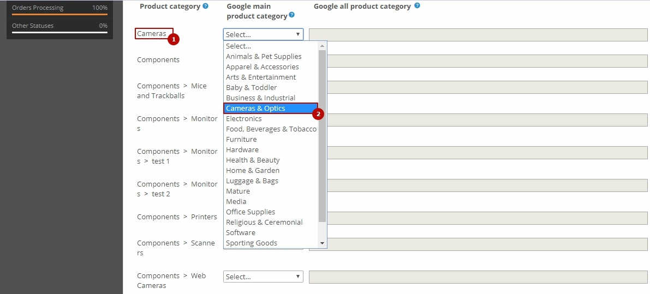The height and width of the screenshot is (294, 650).
Task: Select Apparel & Accessories option
Action: click(263, 67)
